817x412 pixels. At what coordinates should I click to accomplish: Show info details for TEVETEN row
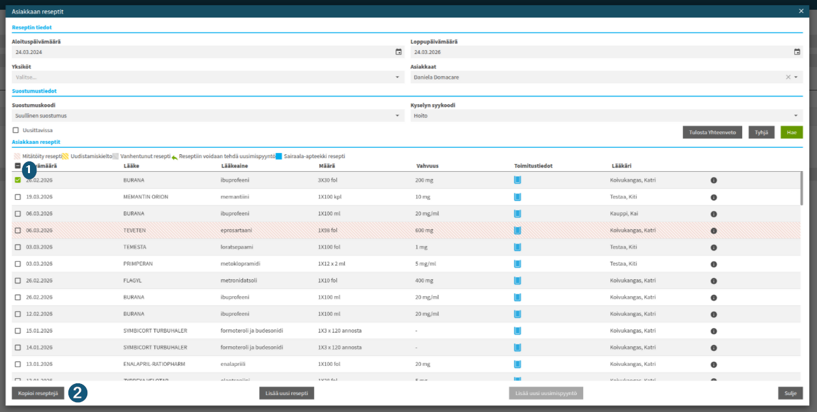coord(713,230)
